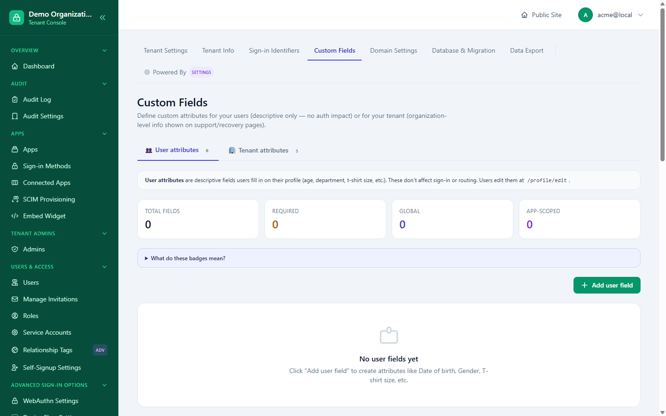Image resolution: width=666 pixels, height=416 pixels.
Task: Go to the Database & Migration tab
Action: 463,50
